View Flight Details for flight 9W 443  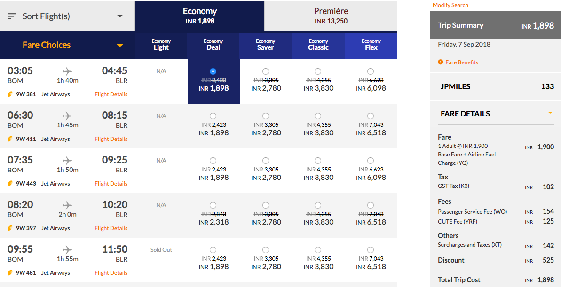(x=111, y=183)
